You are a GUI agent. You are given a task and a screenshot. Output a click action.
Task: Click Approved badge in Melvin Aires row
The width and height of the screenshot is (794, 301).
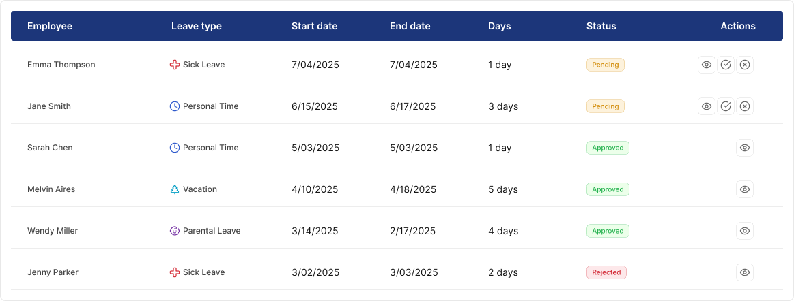pos(608,189)
